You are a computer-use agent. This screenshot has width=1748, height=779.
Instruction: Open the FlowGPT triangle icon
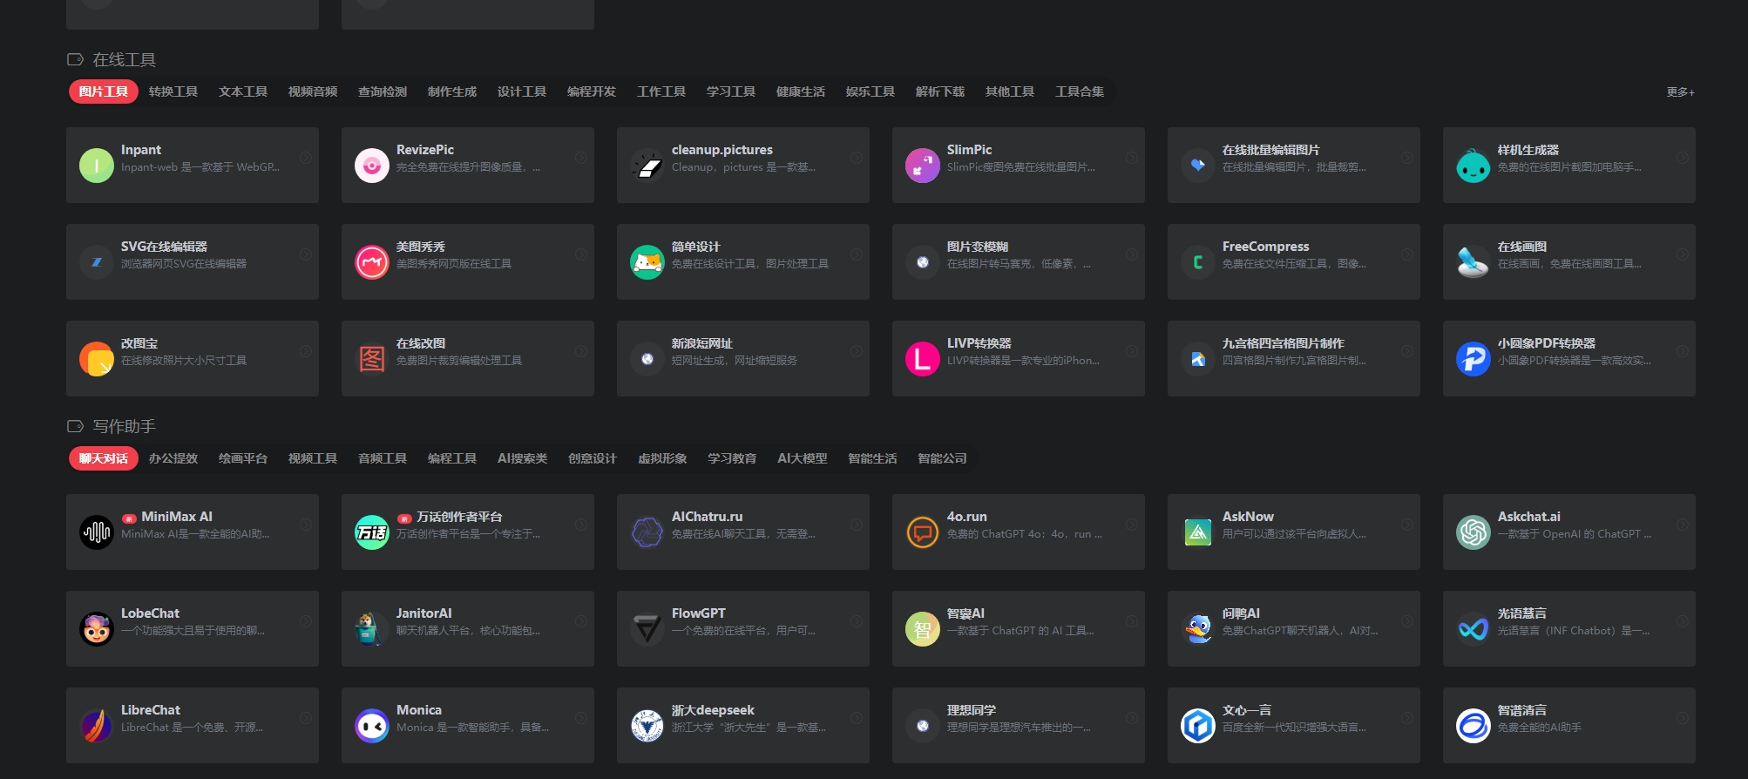647,629
